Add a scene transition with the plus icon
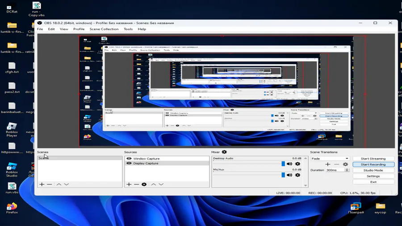 point(328,164)
